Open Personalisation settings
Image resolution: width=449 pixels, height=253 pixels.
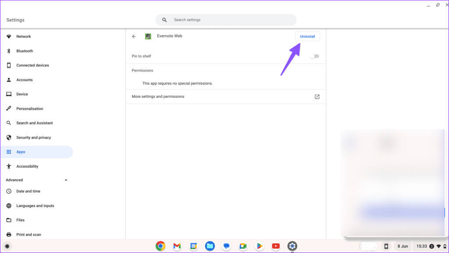point(30,109)
